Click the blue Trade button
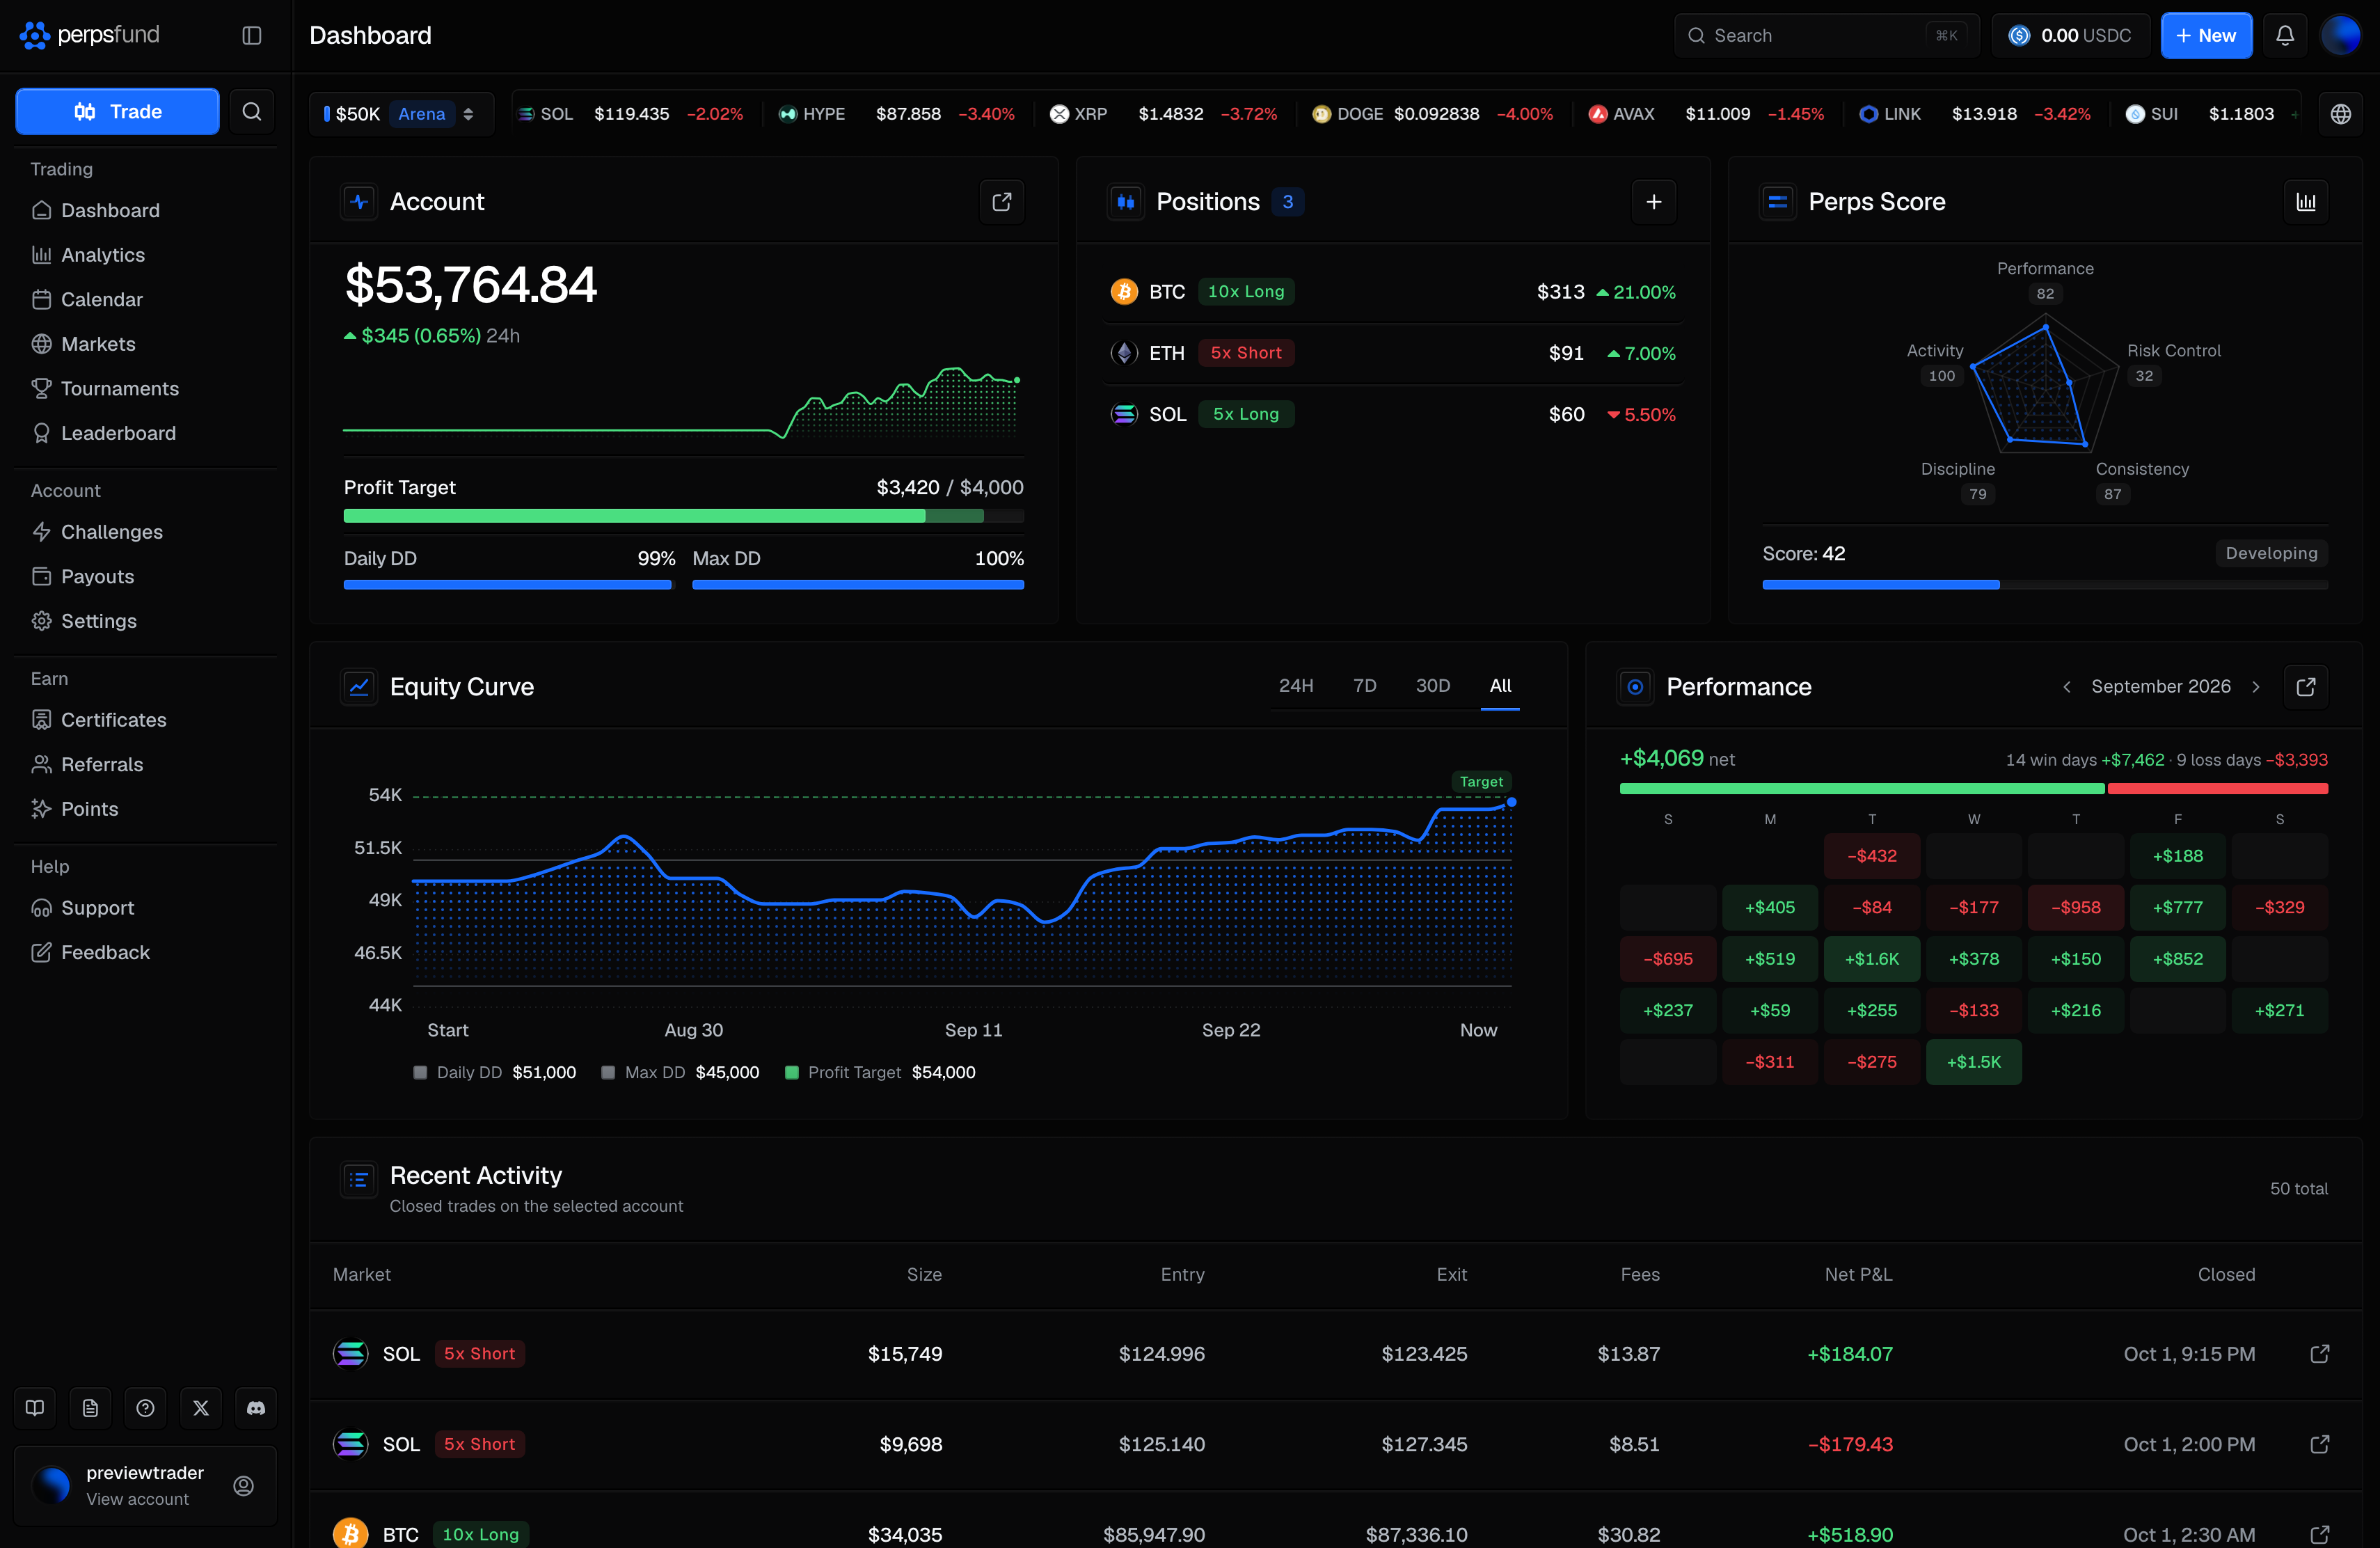This screenshot has height=1548, width=2380. pos(117,111)
